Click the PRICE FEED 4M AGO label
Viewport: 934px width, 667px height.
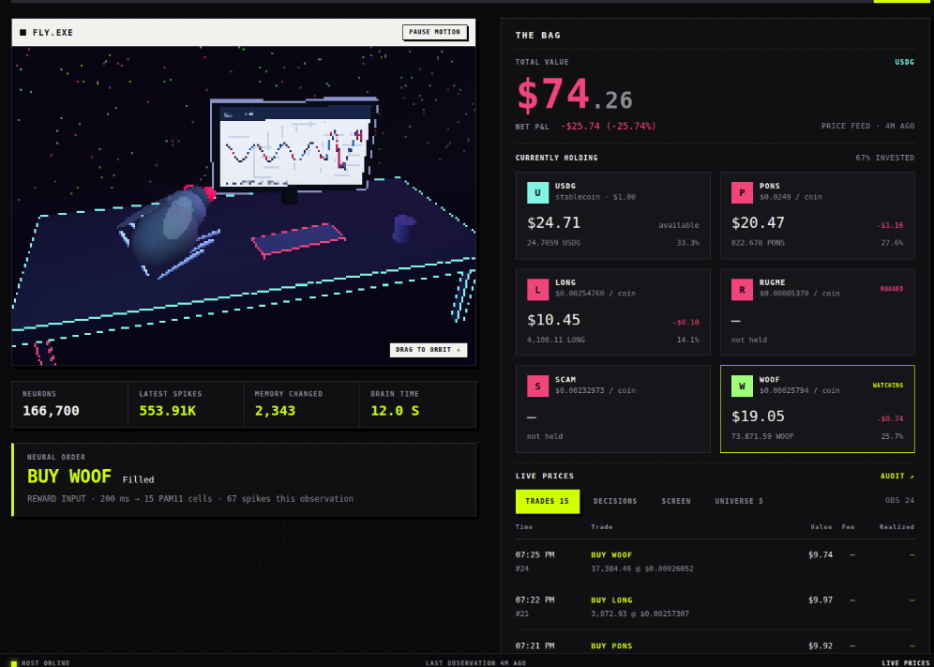pyautogui.click(x=867, y=127)
